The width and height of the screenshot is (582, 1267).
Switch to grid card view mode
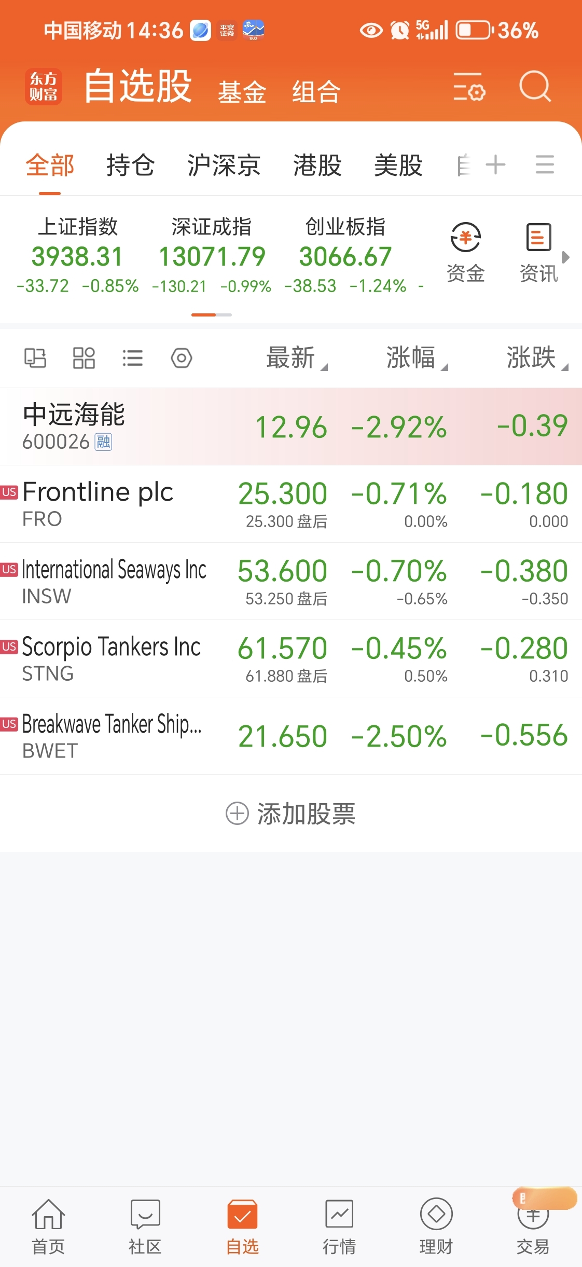pos(84,358)
